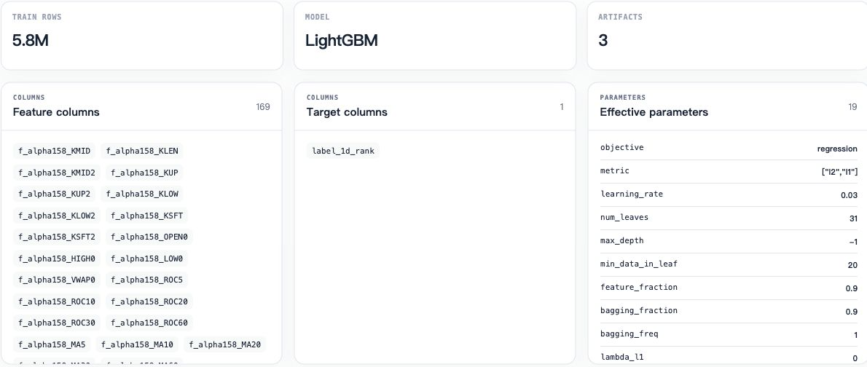867x367 pixels.
Task: Select the f_alpha158_KLEN feature tag
Action: pyautogui.click(x=142, y=151)
